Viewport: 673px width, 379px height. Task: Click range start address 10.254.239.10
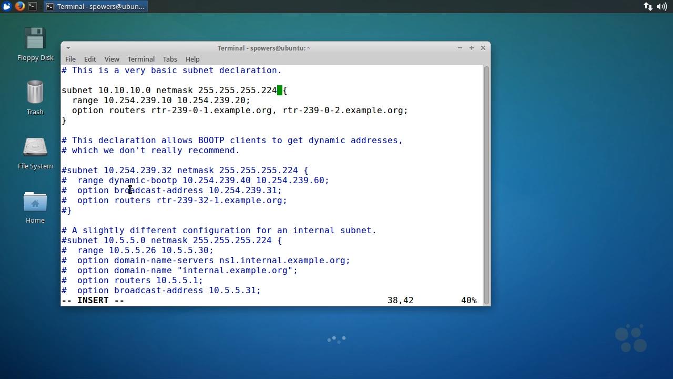coord(138,101)
